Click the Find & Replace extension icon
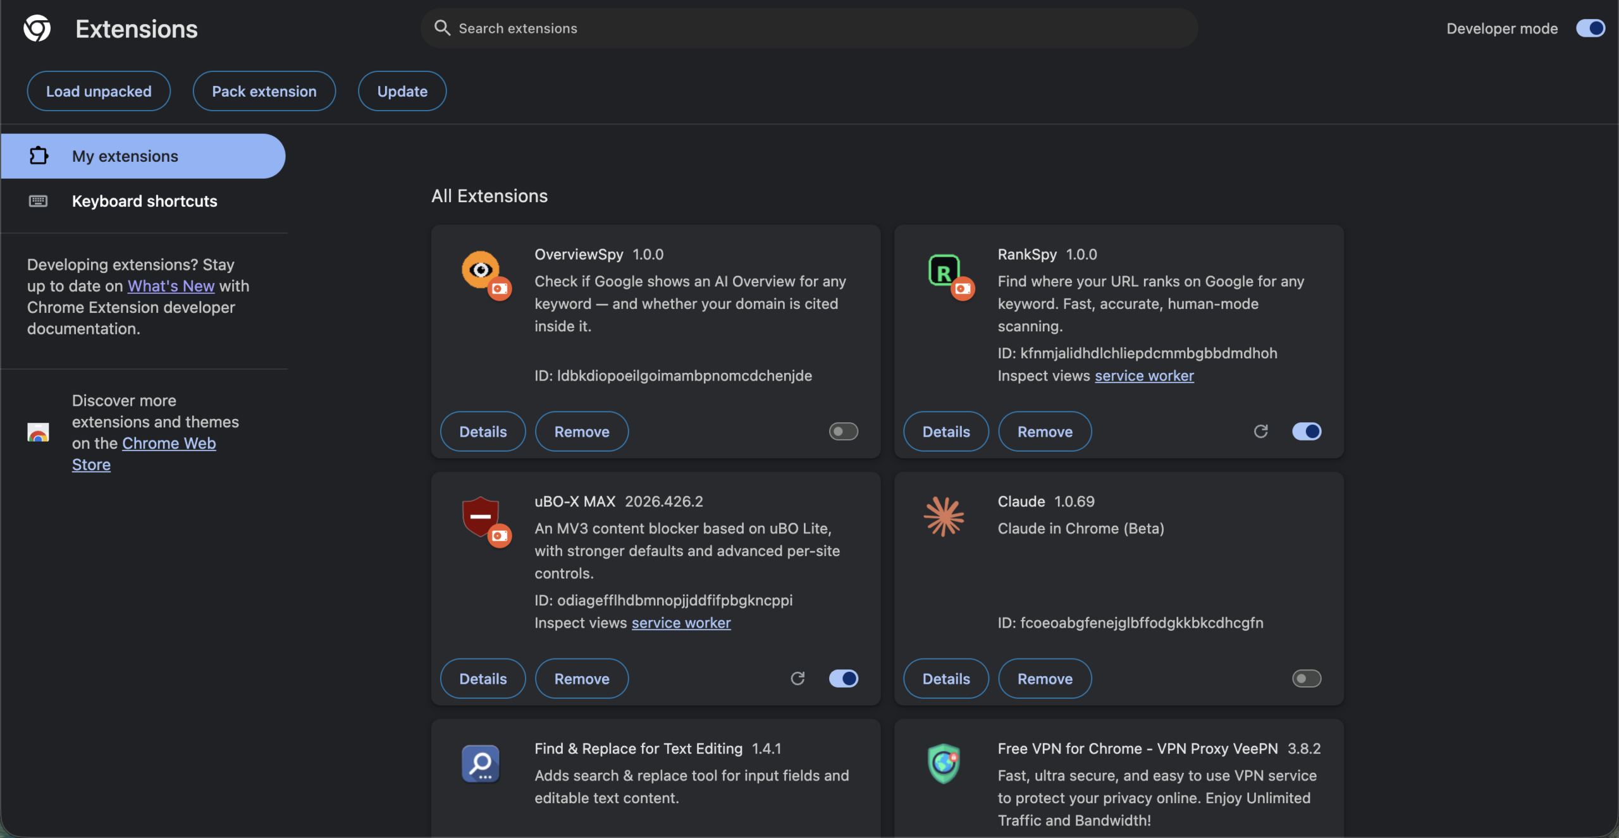Viewport: 1619px width, 838px height. point(481,763)
